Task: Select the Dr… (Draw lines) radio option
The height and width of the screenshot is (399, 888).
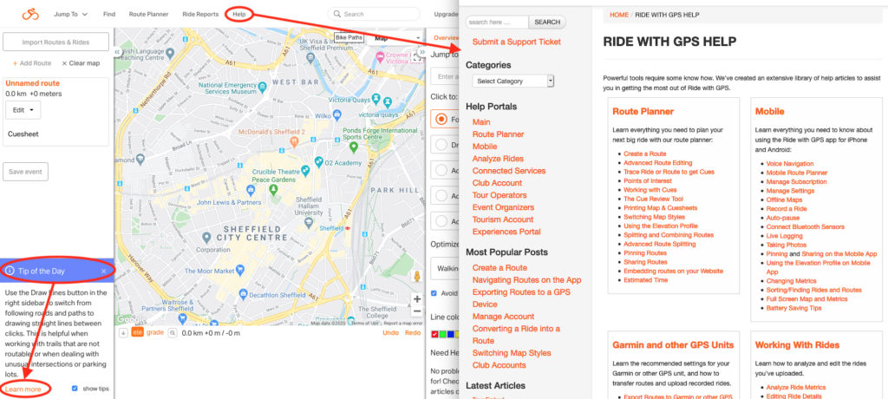Action: tap(441, 145)
